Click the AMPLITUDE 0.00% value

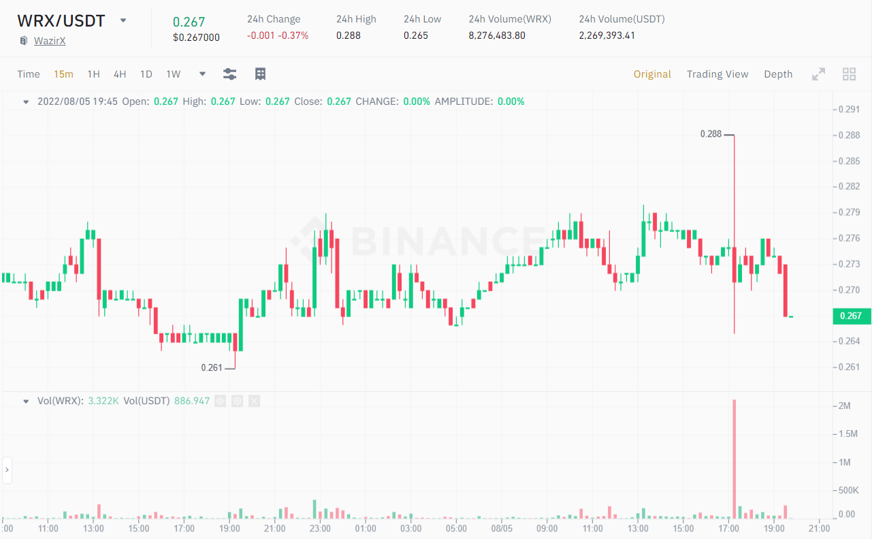coord(511,101)
